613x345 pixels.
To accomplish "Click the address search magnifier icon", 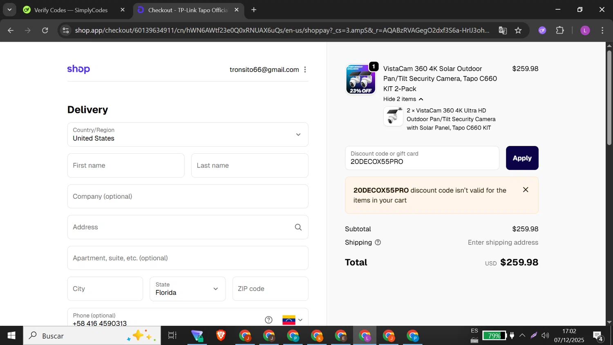I will coord(298,227).
